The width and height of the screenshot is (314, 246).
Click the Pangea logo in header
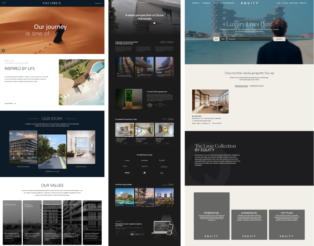coord(144,2)
